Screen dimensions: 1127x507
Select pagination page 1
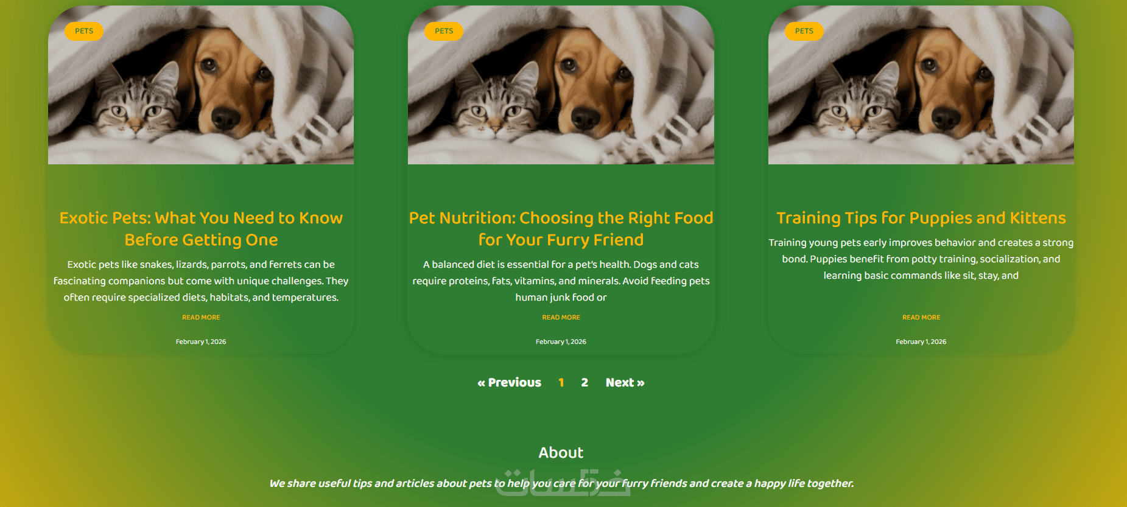click(x=561, y=383)
